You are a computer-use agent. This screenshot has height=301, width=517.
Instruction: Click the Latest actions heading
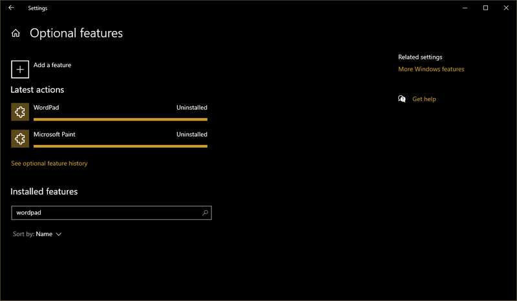coord(37,90)
